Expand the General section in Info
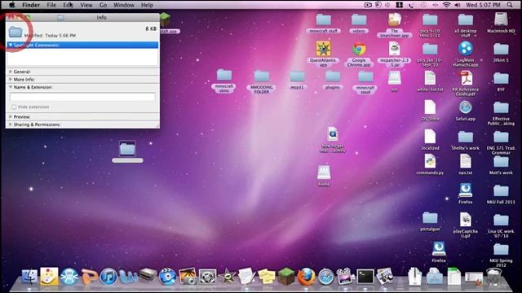Viewport: 522px width, 293px height. coord(11,72)
